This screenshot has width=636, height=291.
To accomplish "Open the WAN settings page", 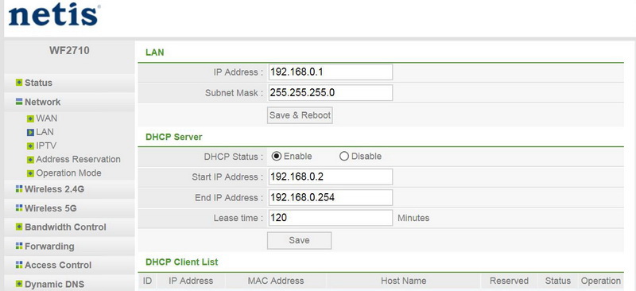I will pyautogui.click(x=47, y=118).
